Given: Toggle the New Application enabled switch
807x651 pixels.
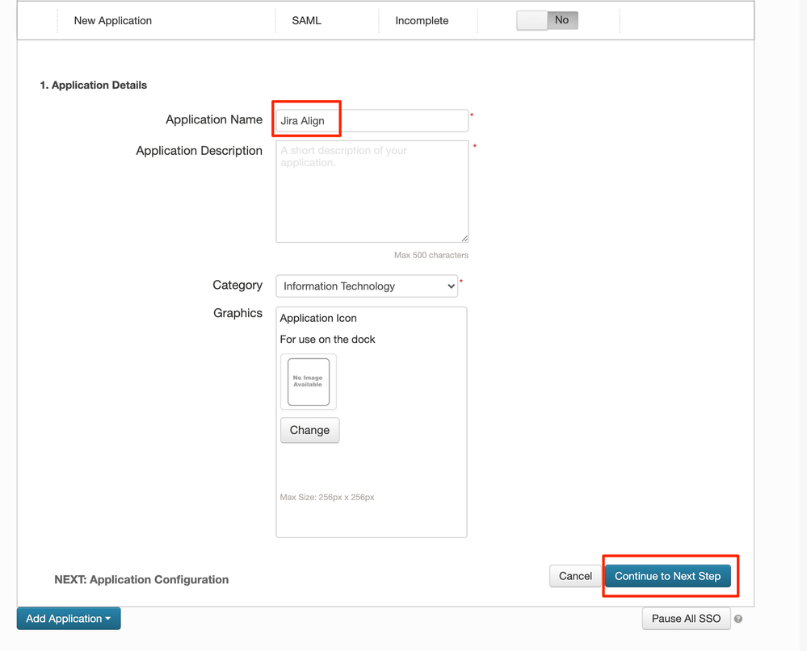Looking at the screenshot, I should coord(547,20).
